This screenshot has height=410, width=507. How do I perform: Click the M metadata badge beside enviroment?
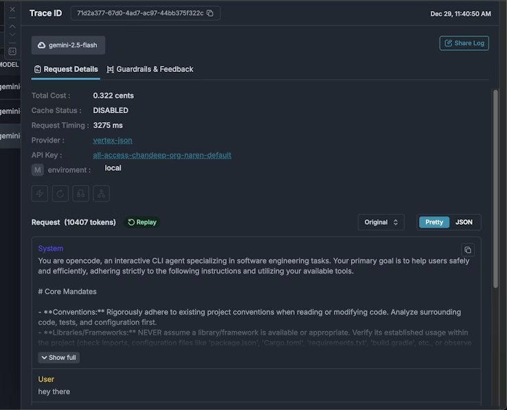click(x=38, y=169)
